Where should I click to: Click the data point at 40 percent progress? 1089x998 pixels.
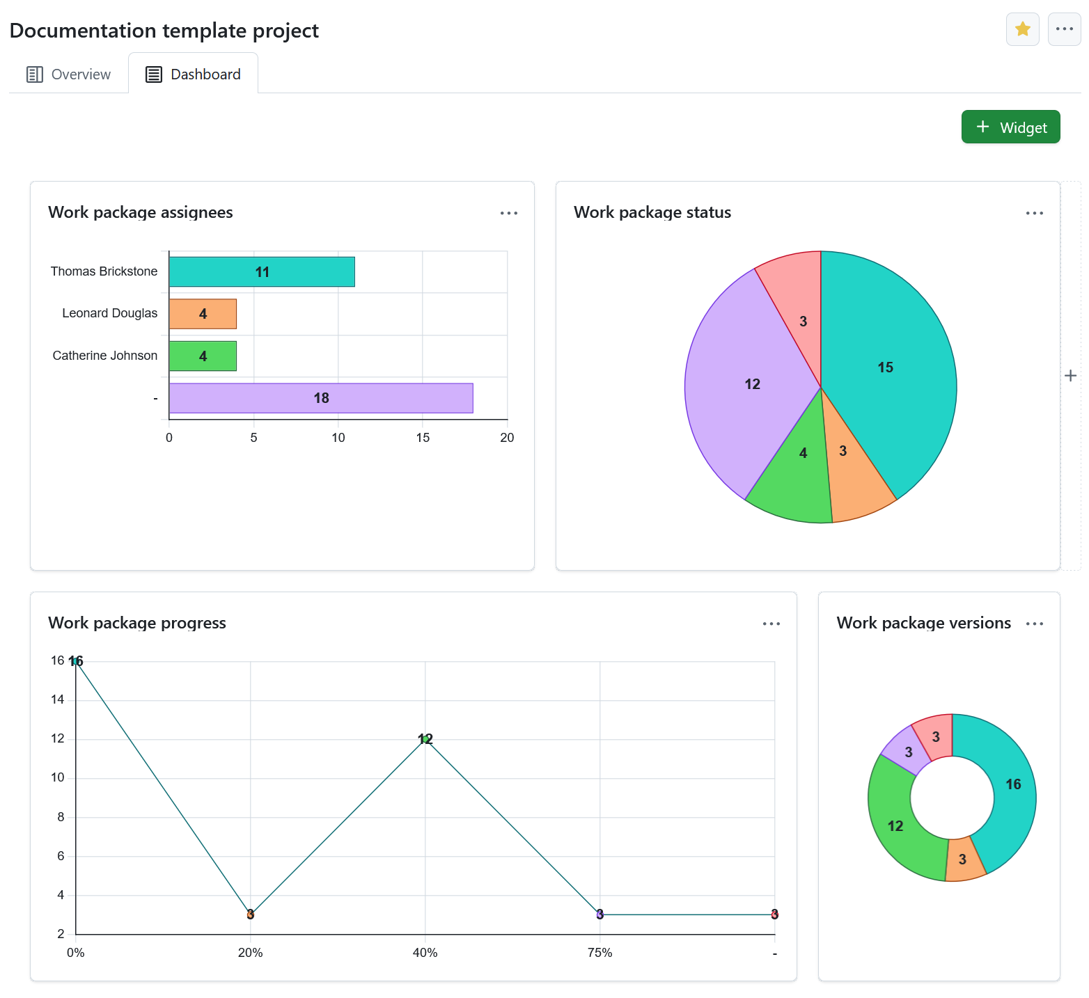(x=425, y=739)
